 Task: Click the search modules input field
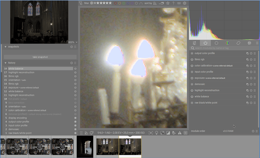pos(224,48)
